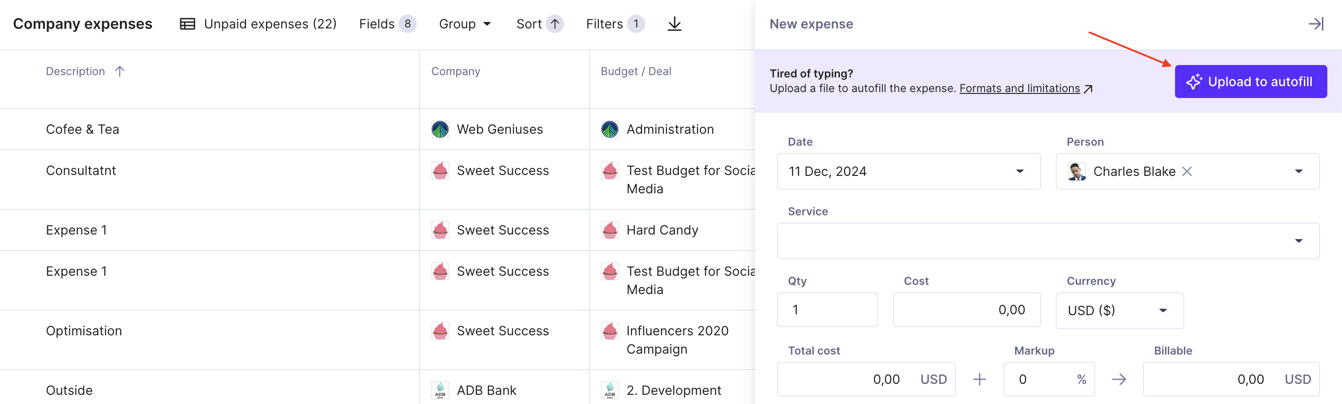Click Web Geniuses company cell

505,130
